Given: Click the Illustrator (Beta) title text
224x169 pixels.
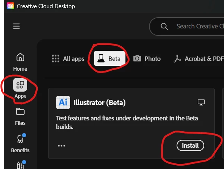Looking at the screenshot, I should tap(100, 102).
